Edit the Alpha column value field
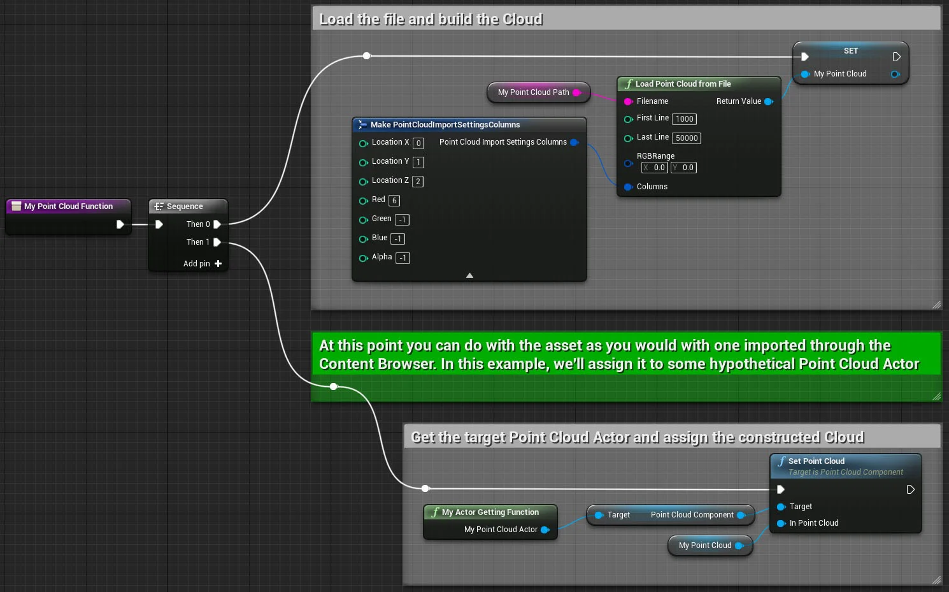Viewport: 949px width, 592px height. 403,258
